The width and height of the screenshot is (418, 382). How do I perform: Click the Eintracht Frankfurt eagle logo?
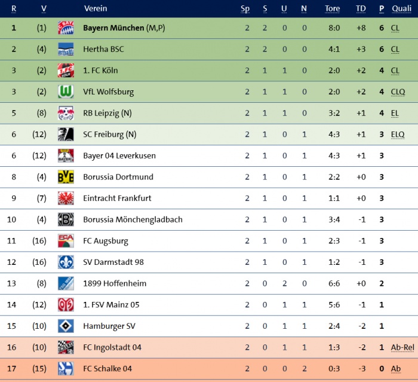65,198
